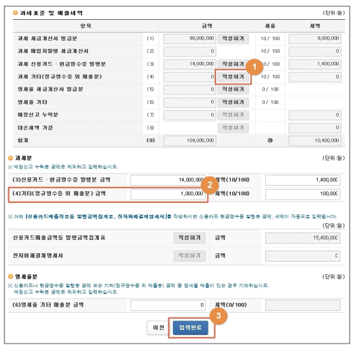The image size is (356, 349).
Task: Click 작성하기 for 과세 신용카드·현금영수증 발행분 row
Action: (x=233, y=64)
